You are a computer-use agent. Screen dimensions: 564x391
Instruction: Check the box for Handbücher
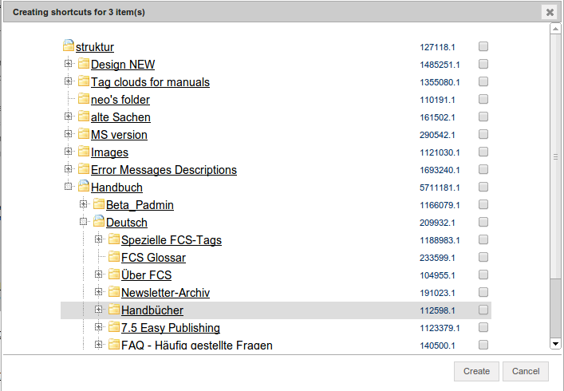[483, 310]
